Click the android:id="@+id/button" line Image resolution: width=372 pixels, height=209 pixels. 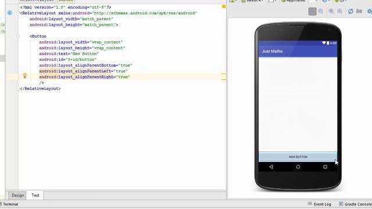click(68, 59)
